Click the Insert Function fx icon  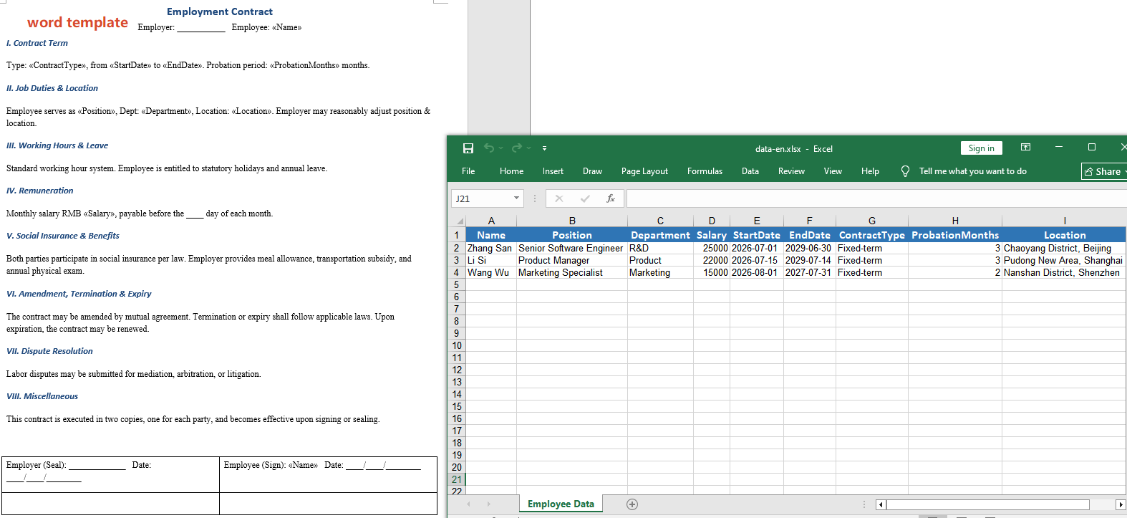point(611,198)
